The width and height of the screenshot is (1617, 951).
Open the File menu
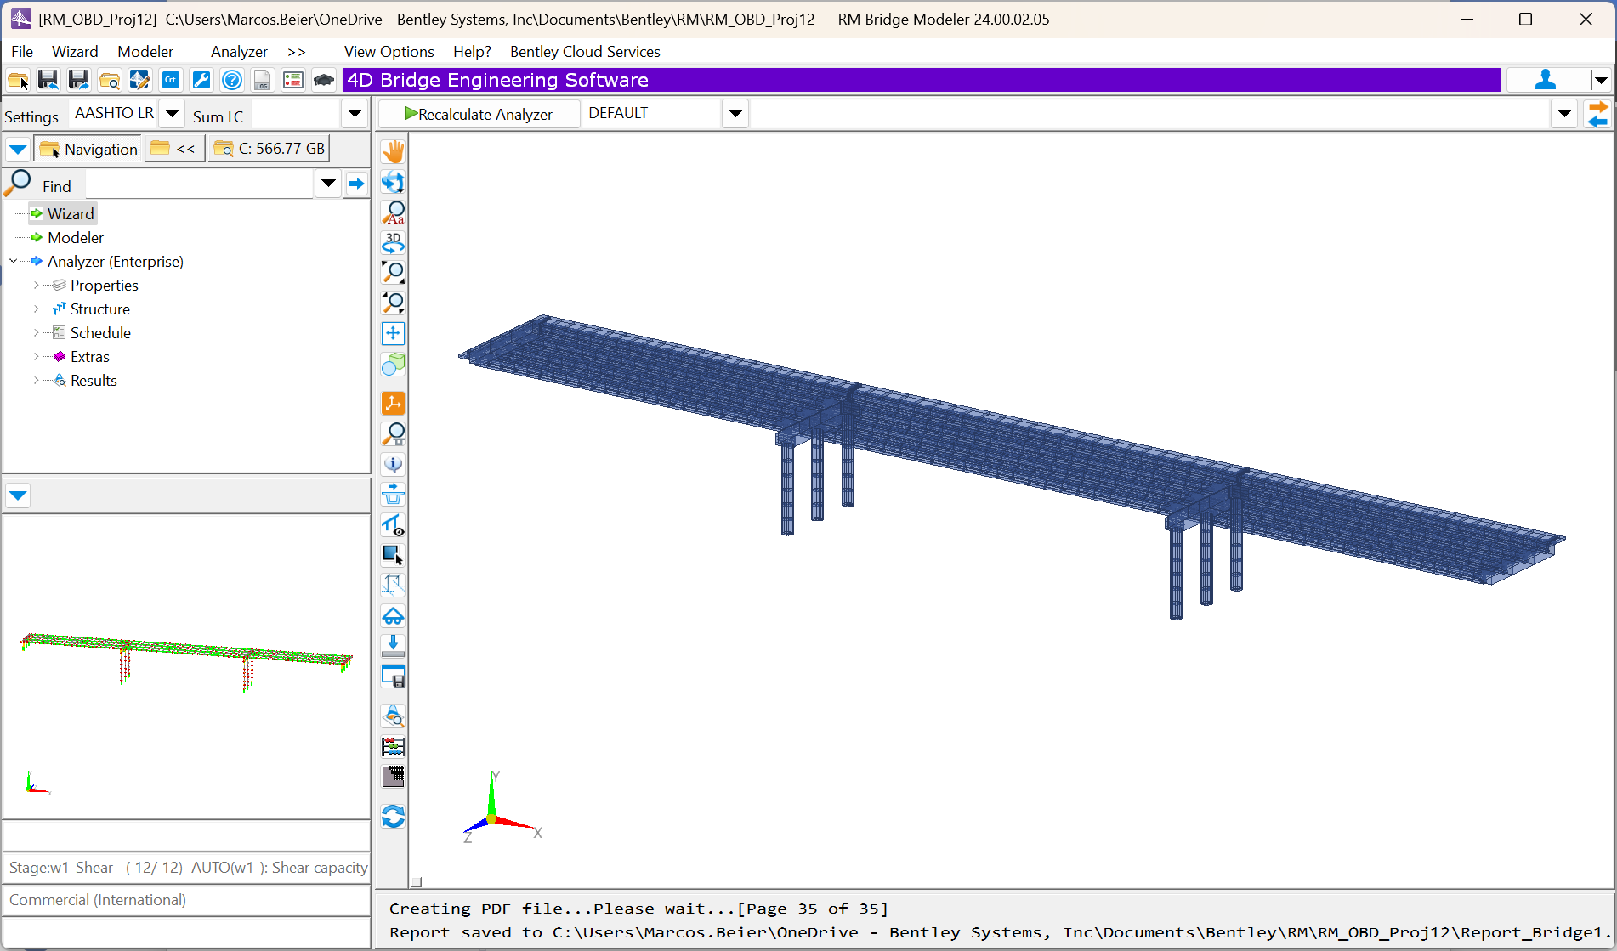(22, 52)
